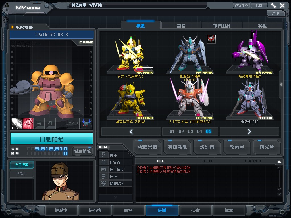
Task: Open the 其他 tab
Action: 262,26
